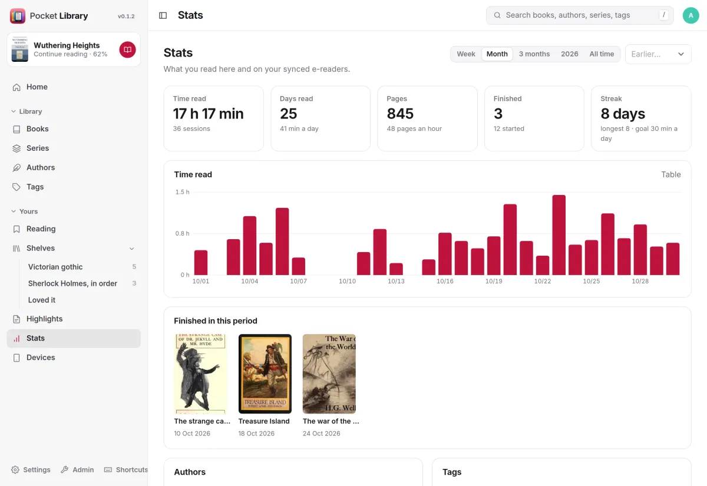
Task: Open the Admin page
Action: point(78,470)
